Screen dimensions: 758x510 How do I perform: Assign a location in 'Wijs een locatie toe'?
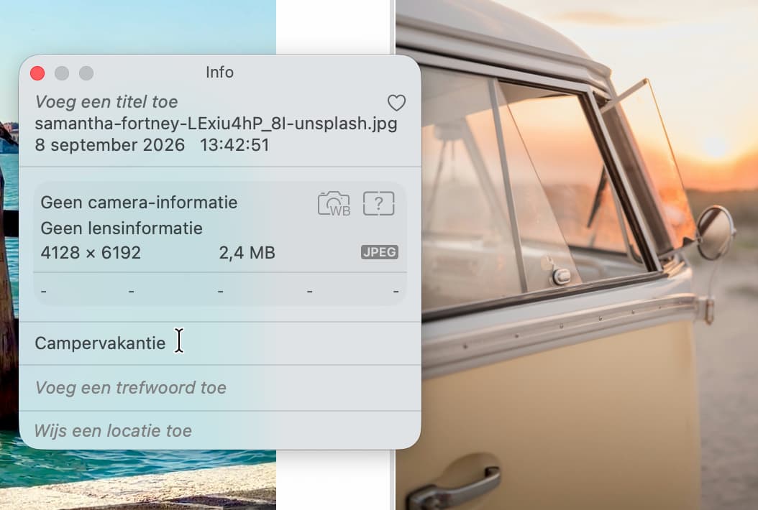[x=220, y=430]
